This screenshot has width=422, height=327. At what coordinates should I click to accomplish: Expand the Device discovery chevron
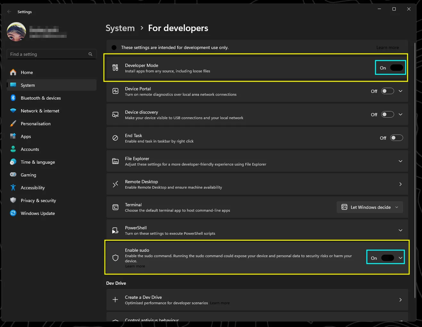tap(401, 115)
